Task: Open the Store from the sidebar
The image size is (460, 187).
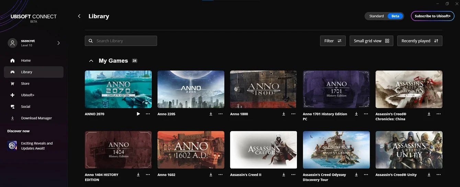Action: point(34,84)
